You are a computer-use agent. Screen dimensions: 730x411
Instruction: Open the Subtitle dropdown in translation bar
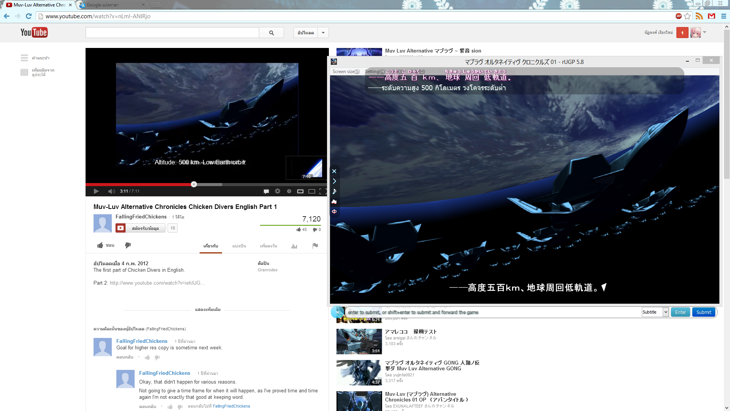[x=666, y=312]
